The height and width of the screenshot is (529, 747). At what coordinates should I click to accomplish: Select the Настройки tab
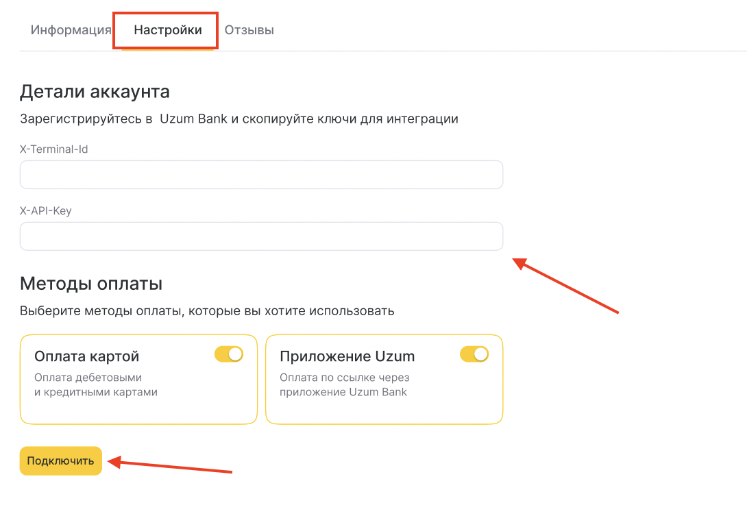(x=167, y=30)
